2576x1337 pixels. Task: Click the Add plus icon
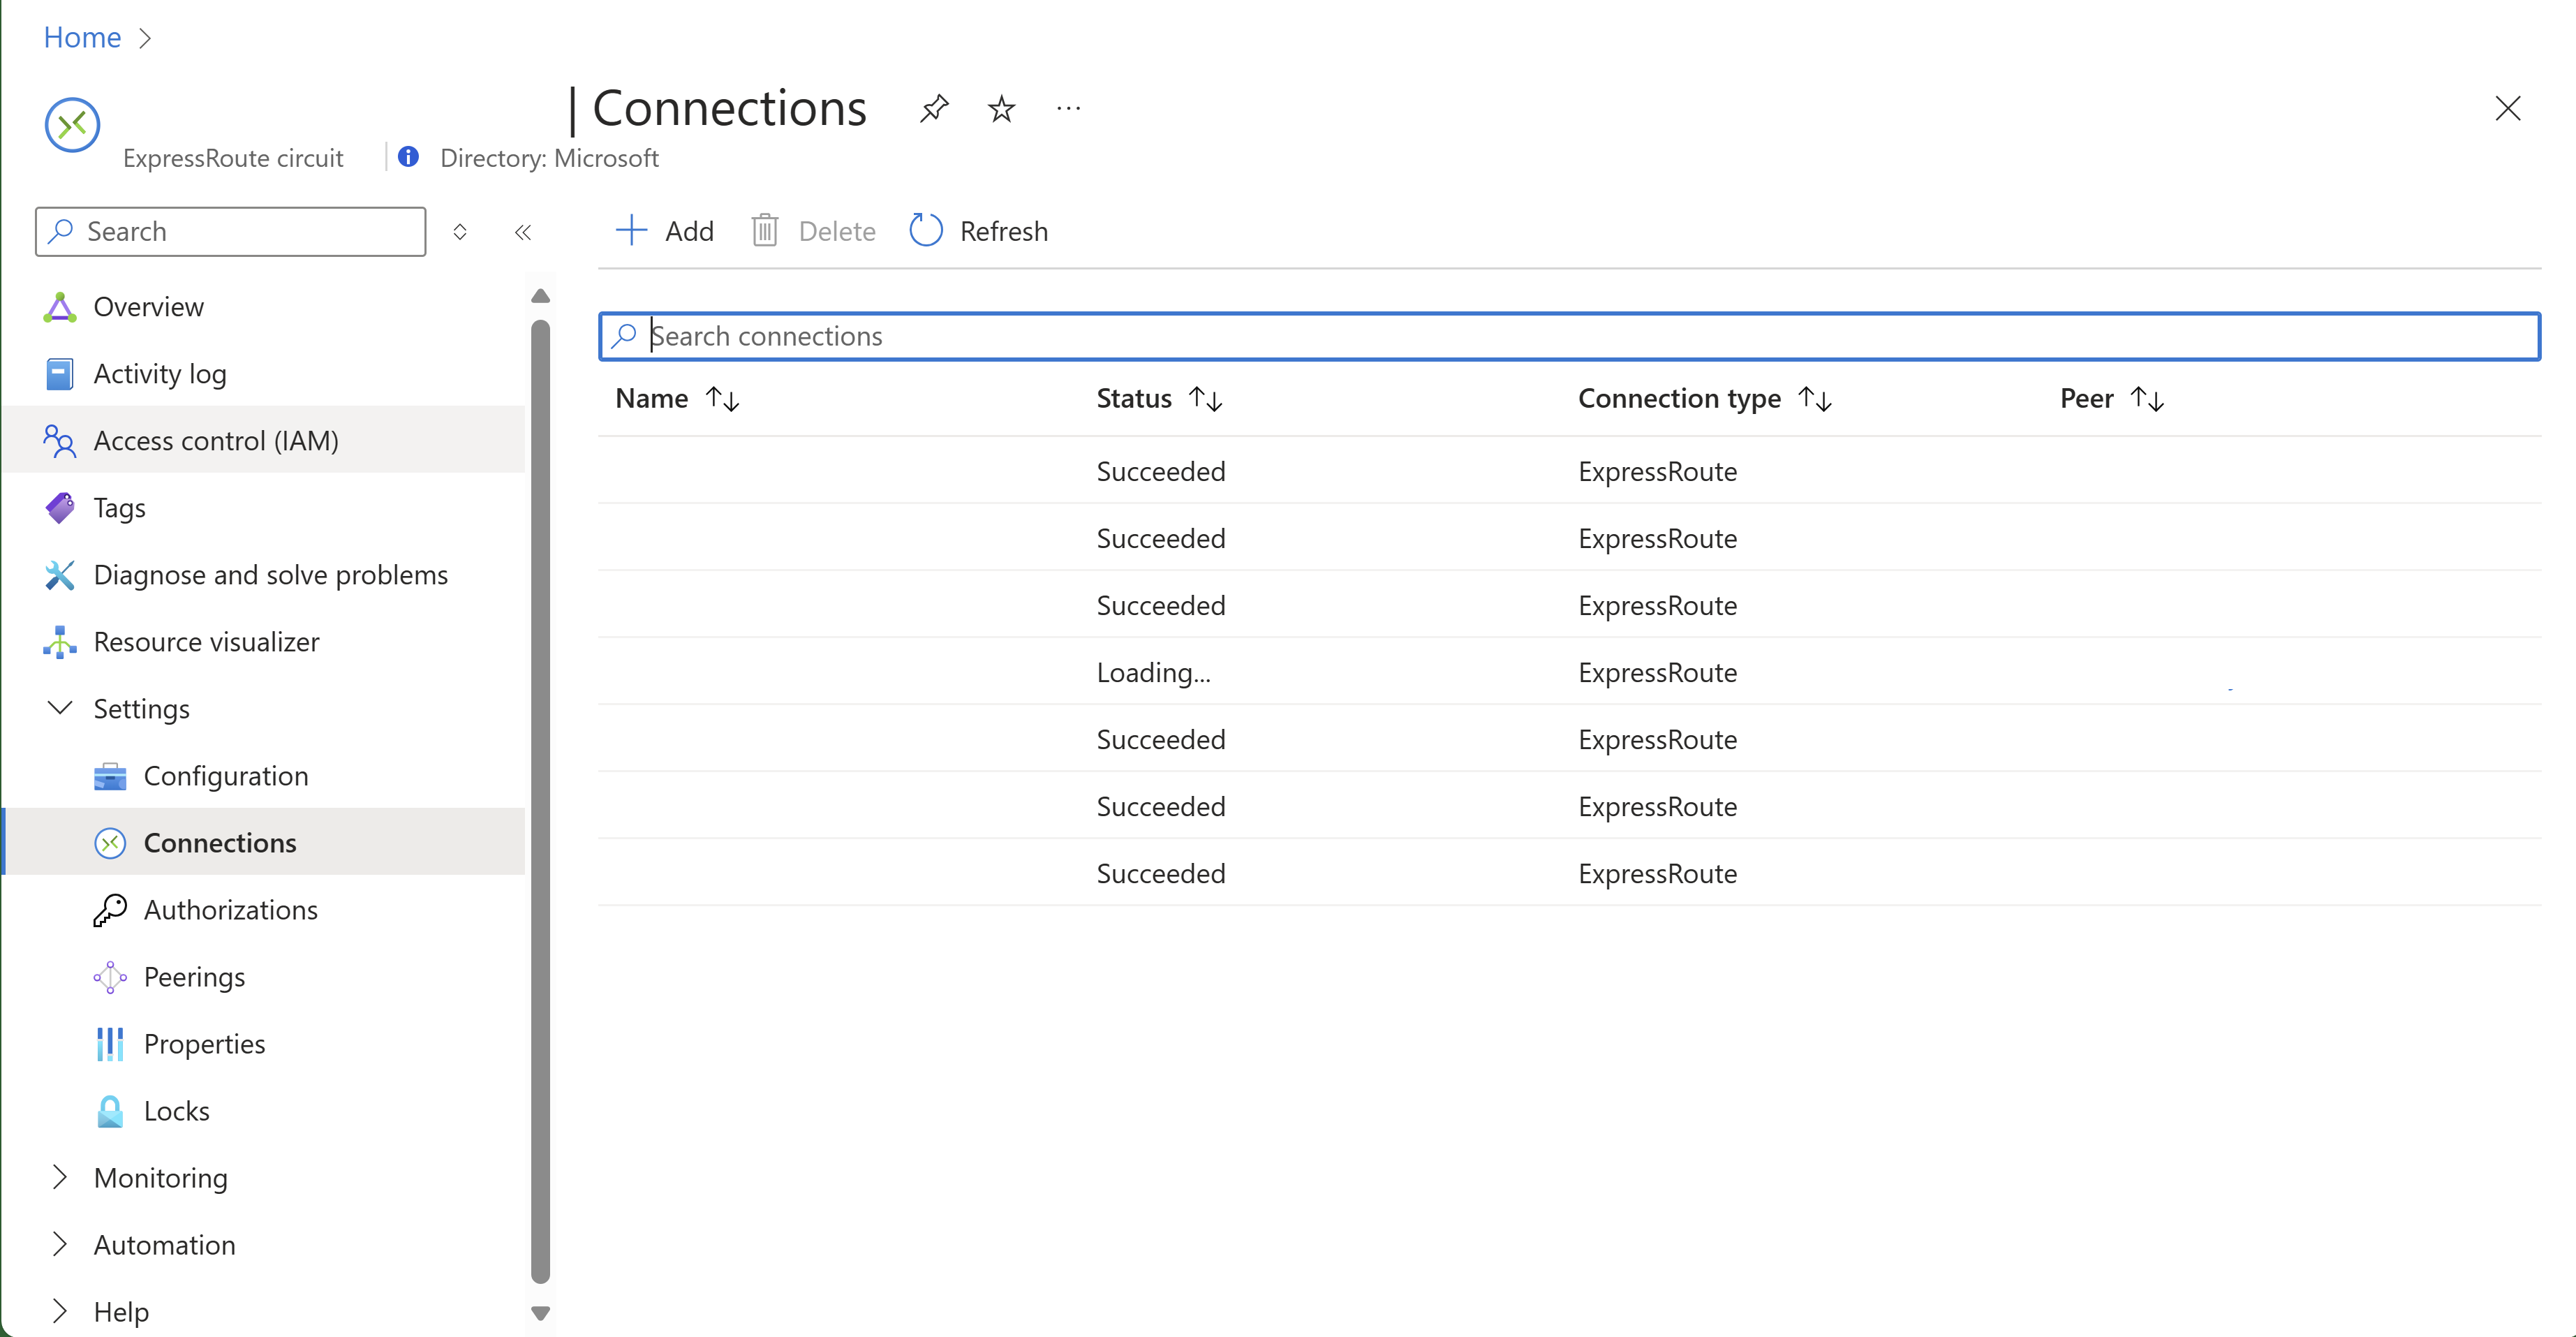(632, 231)
